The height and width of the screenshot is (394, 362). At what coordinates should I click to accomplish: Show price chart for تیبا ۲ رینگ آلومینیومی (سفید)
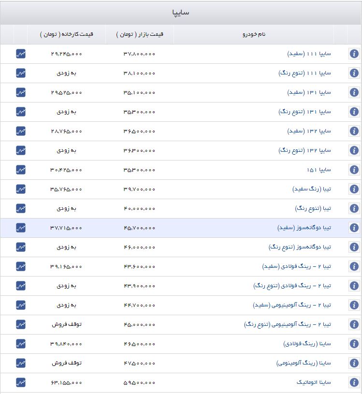(x=21, y=306)
